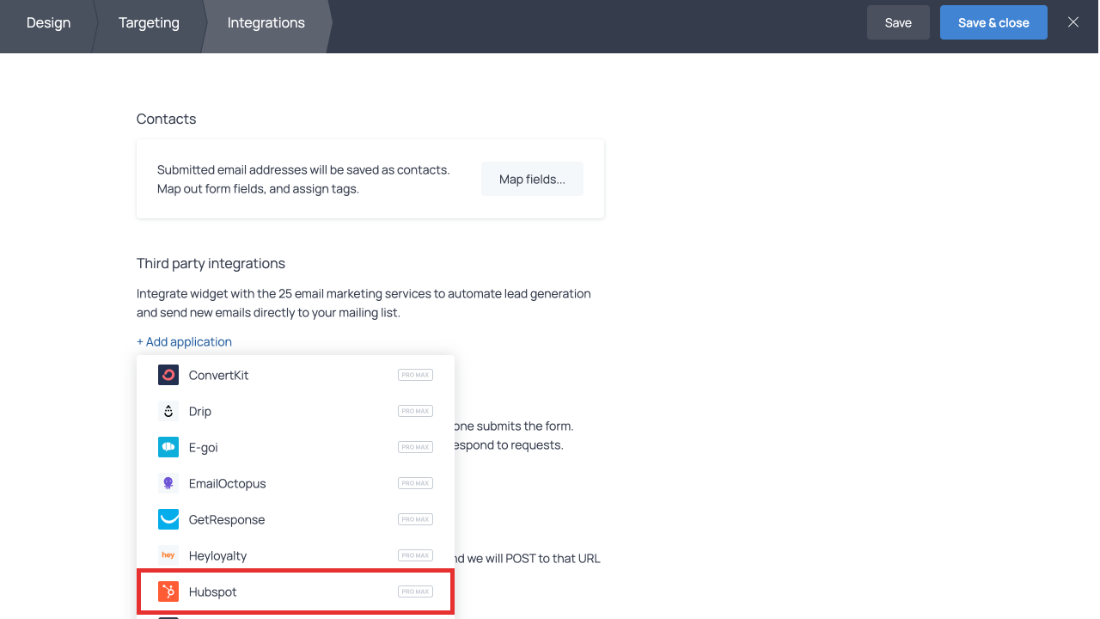Open the Map fields... dialog

pos(532,179)
